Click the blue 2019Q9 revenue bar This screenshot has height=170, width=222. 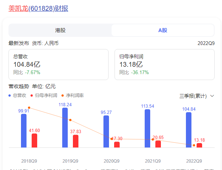pos(65,128)
